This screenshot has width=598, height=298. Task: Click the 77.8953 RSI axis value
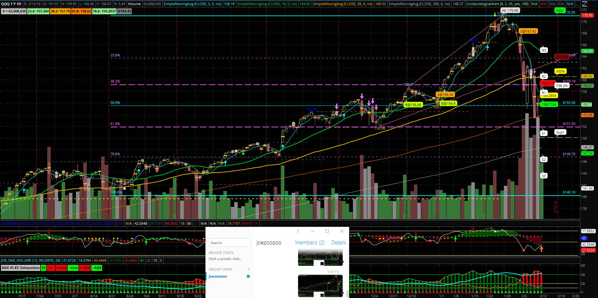click(588, 231)
